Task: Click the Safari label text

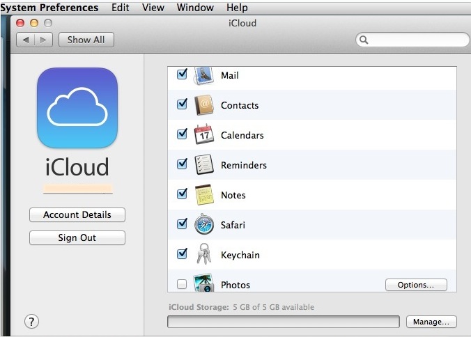Action: tap(233, 225)
